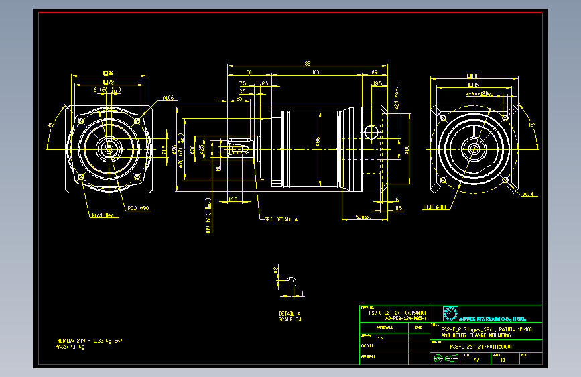Click the Apex Dynamics logo in title block
The image size is (581, 377).
450,313
